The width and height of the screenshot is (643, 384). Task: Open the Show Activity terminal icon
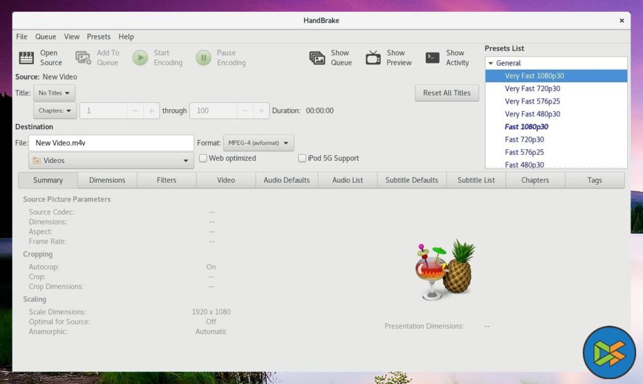[433, 58]
